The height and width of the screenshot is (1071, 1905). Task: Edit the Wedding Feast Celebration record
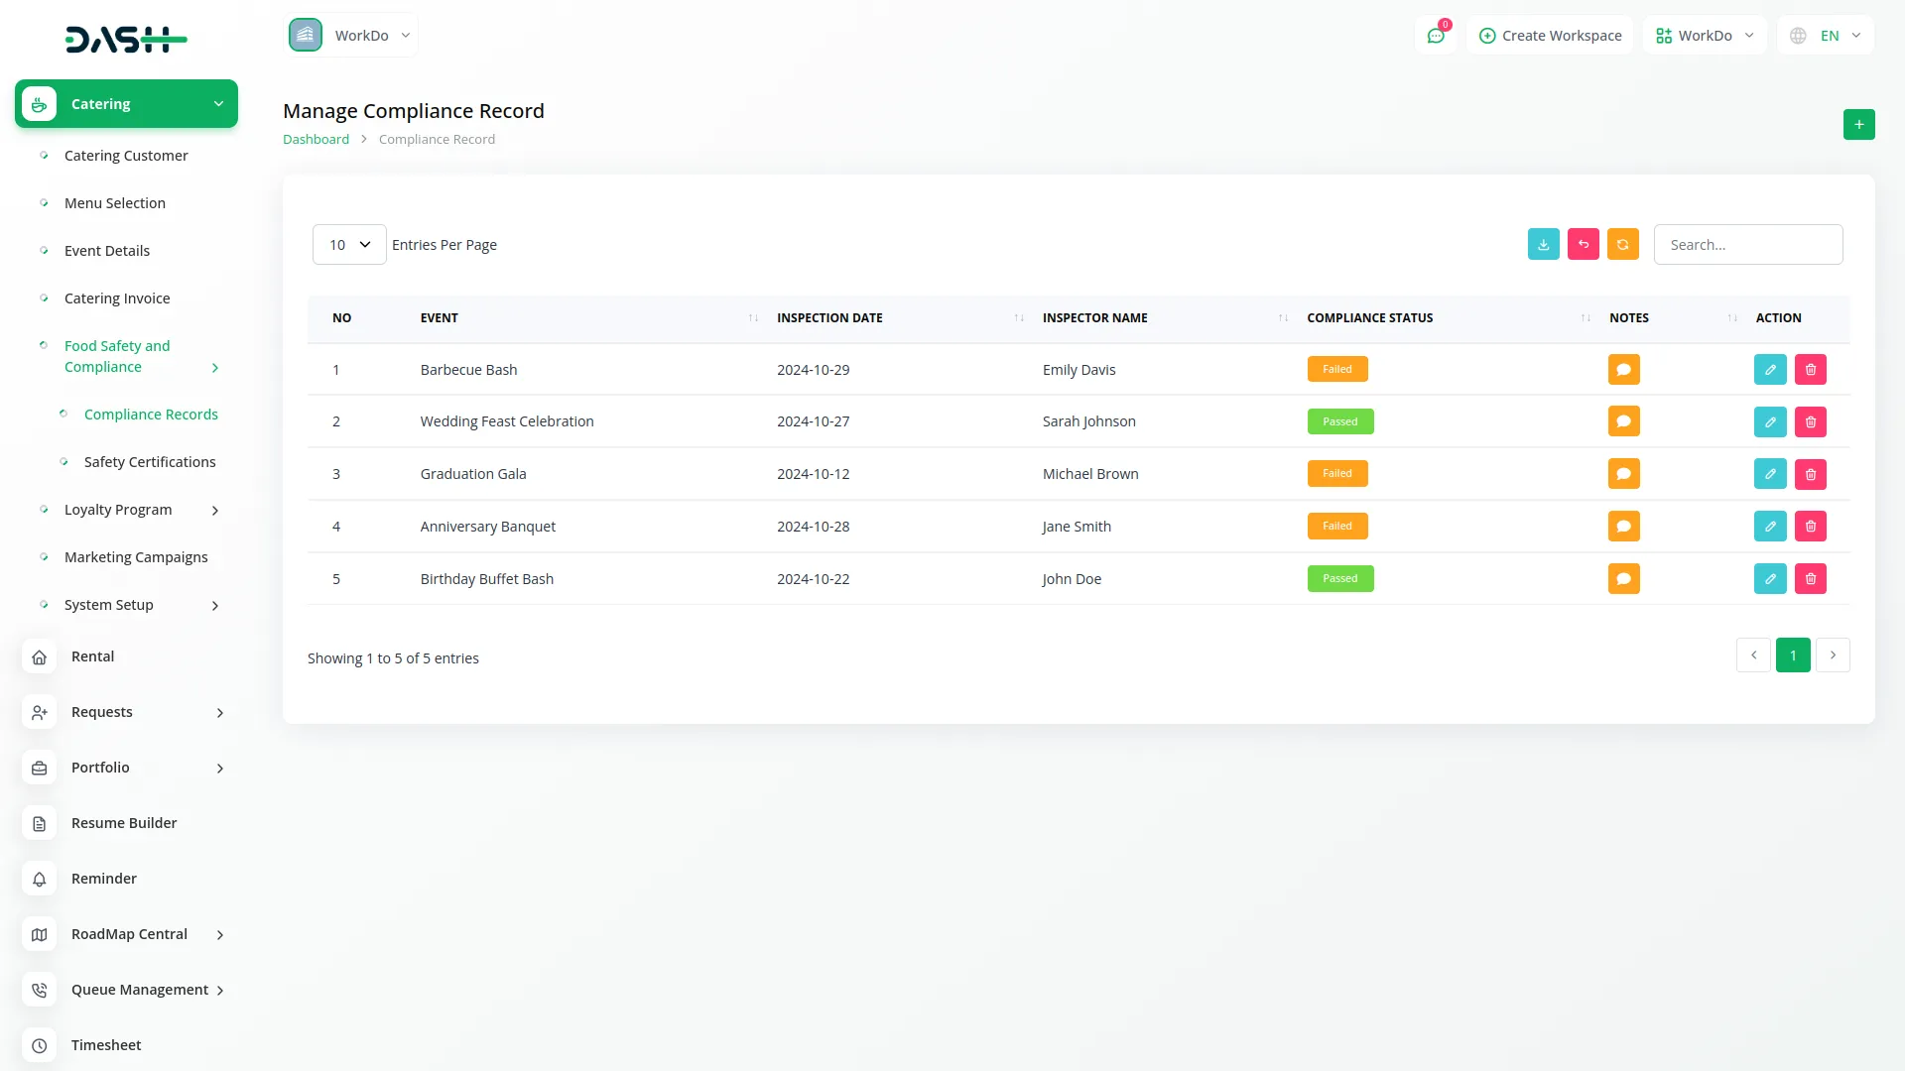(x=1770, y=421)
